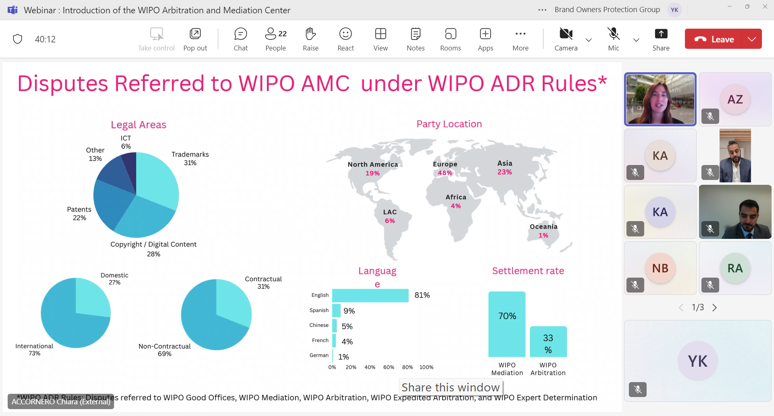
Task: Go to next participants page
Action: pos(715,308)
